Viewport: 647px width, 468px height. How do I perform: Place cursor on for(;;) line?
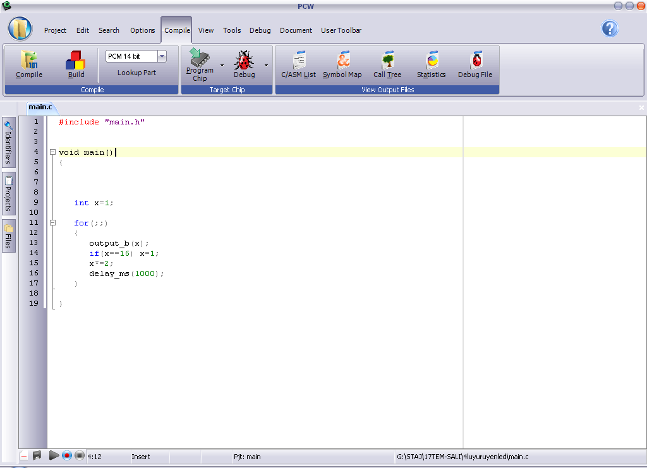point(91,223)
